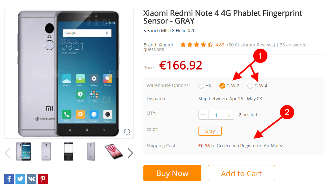Expand the shipping cost method dropdown
The width and height of the screenshot is (328, 186).
tap(282, 146)
